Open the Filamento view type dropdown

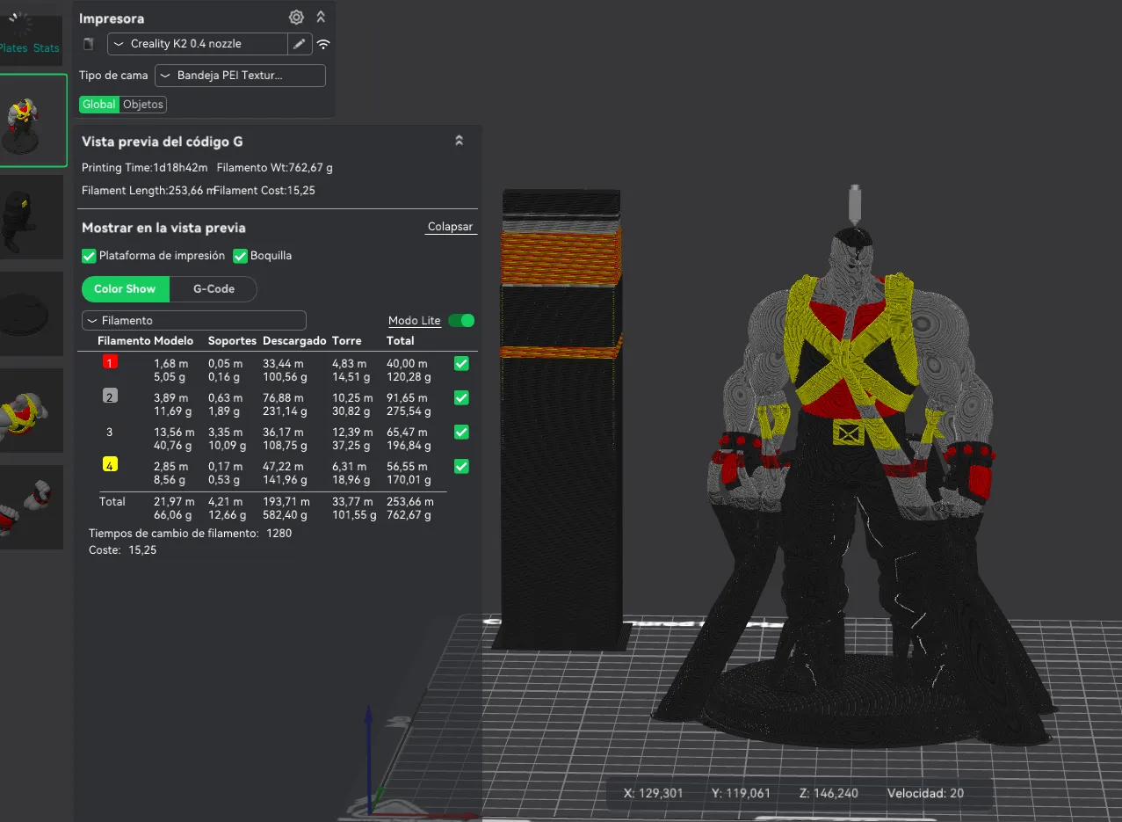click(x=193, y=321)
